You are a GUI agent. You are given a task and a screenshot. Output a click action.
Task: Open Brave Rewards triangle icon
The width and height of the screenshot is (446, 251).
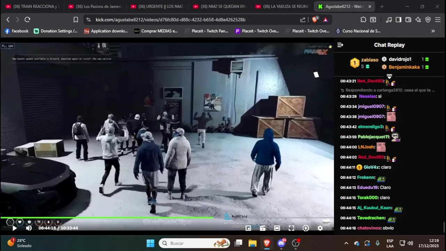[x=325, y=20]
